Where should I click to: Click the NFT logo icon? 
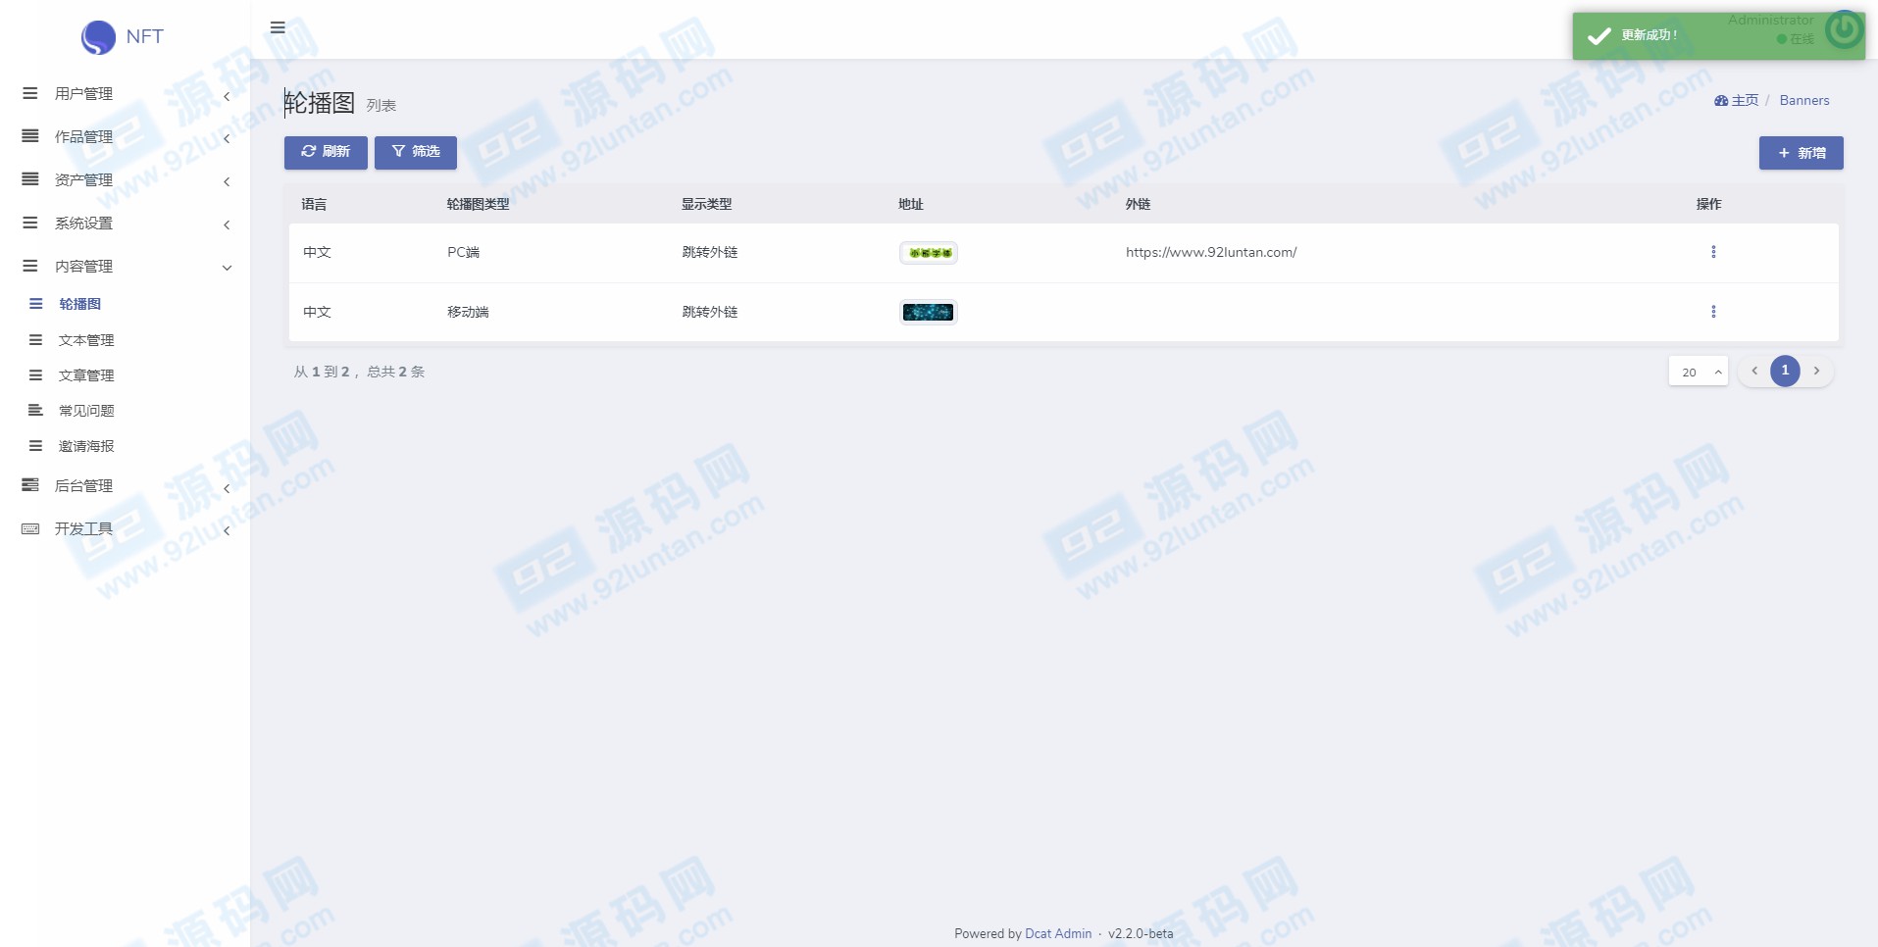click(98, 37)
